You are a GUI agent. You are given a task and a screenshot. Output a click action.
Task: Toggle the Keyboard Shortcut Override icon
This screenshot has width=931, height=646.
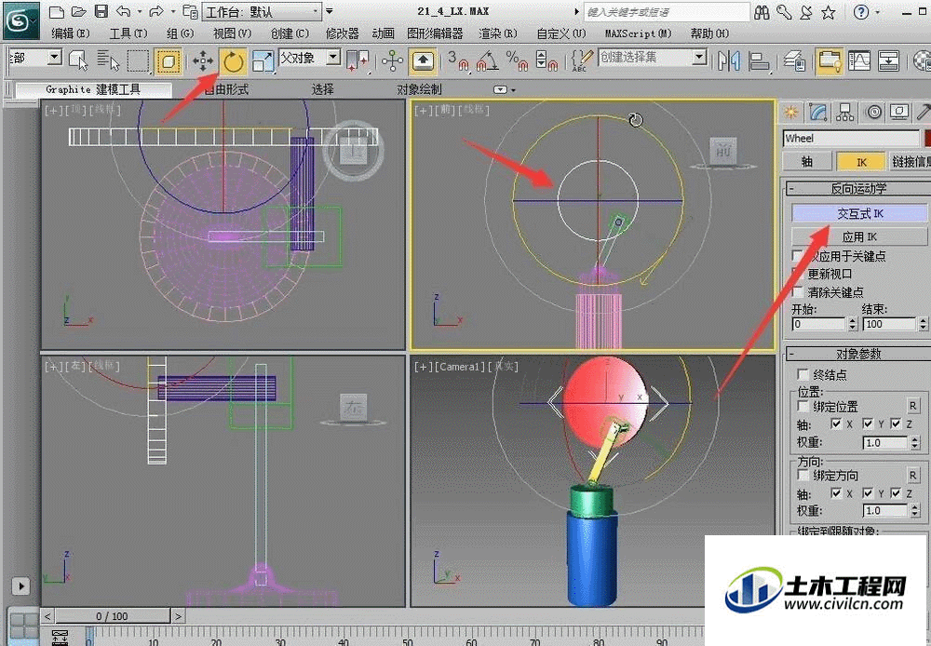[423, 61]
